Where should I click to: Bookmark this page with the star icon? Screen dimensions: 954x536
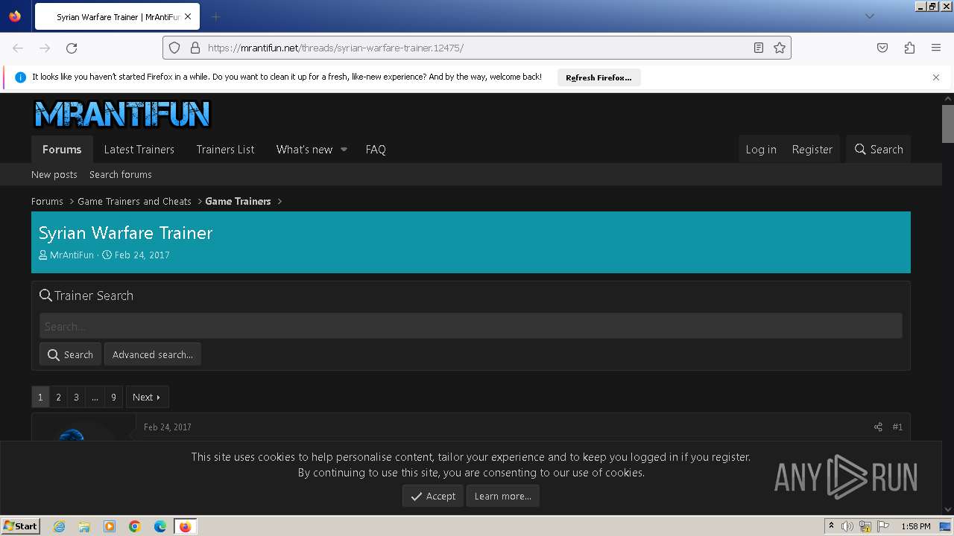780,48
